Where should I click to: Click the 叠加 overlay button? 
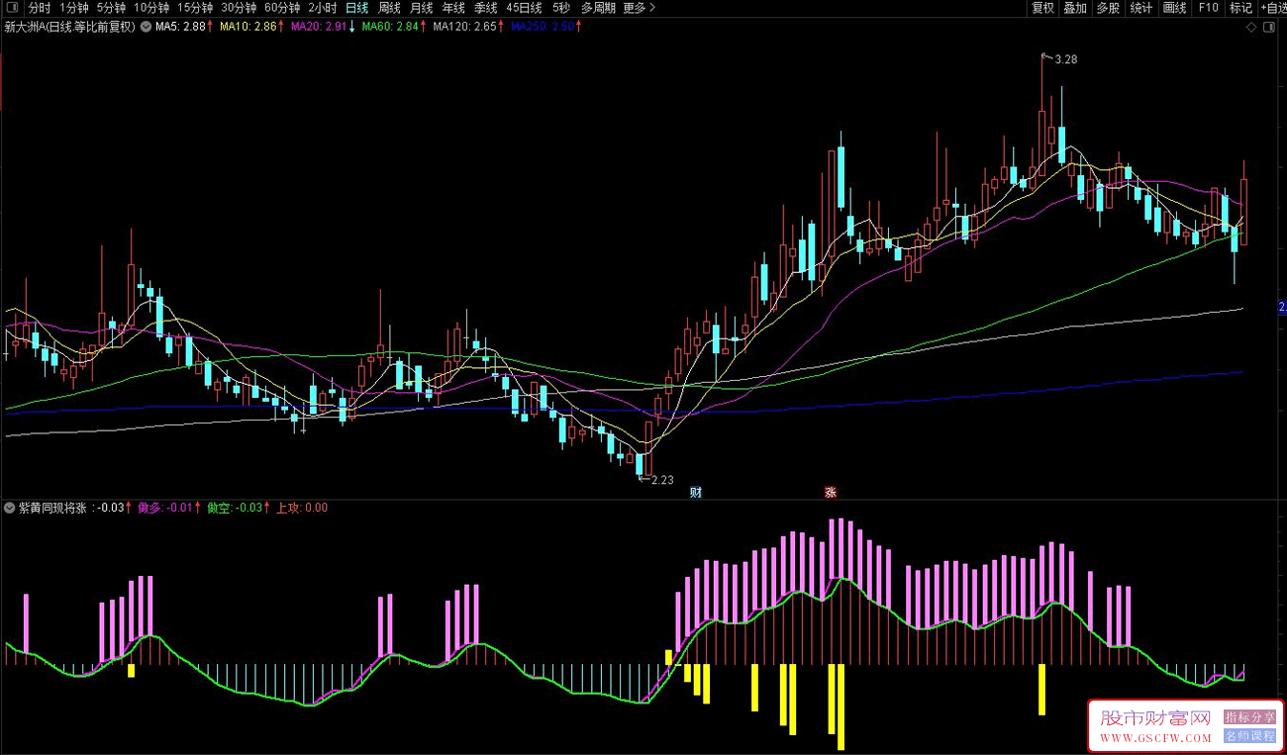[1076, 8]
